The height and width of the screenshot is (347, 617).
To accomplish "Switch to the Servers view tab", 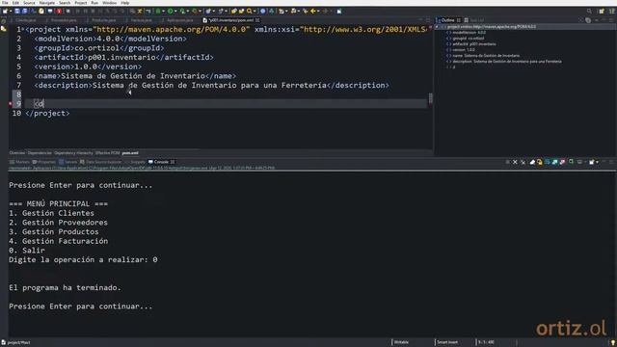I will (x=68, y=162).
